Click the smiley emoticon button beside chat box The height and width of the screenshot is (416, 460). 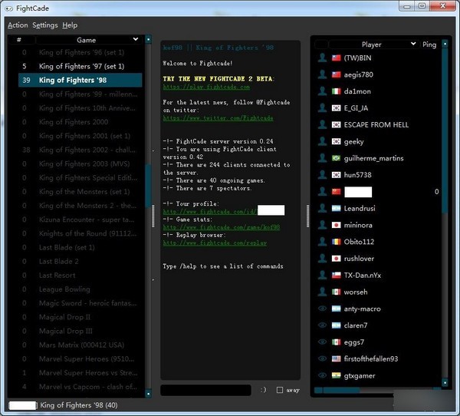264,390
